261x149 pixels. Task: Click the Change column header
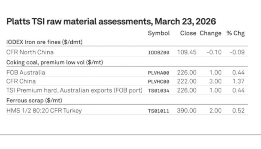point(211,33)
